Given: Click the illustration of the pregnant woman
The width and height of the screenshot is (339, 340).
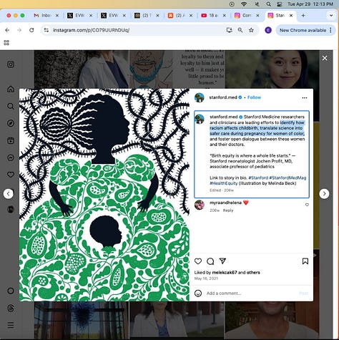Looking at the screenshot, I should click(104, 195).
